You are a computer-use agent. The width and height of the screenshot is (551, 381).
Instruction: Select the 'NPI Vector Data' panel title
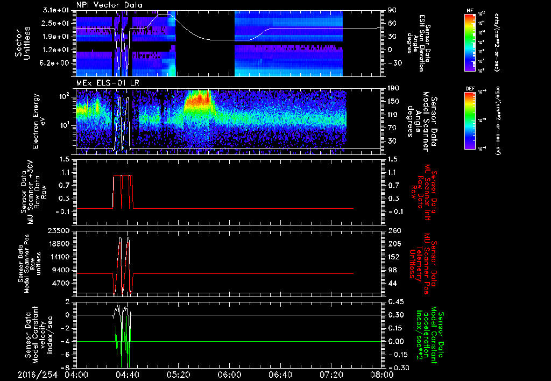tap(109, 5)
